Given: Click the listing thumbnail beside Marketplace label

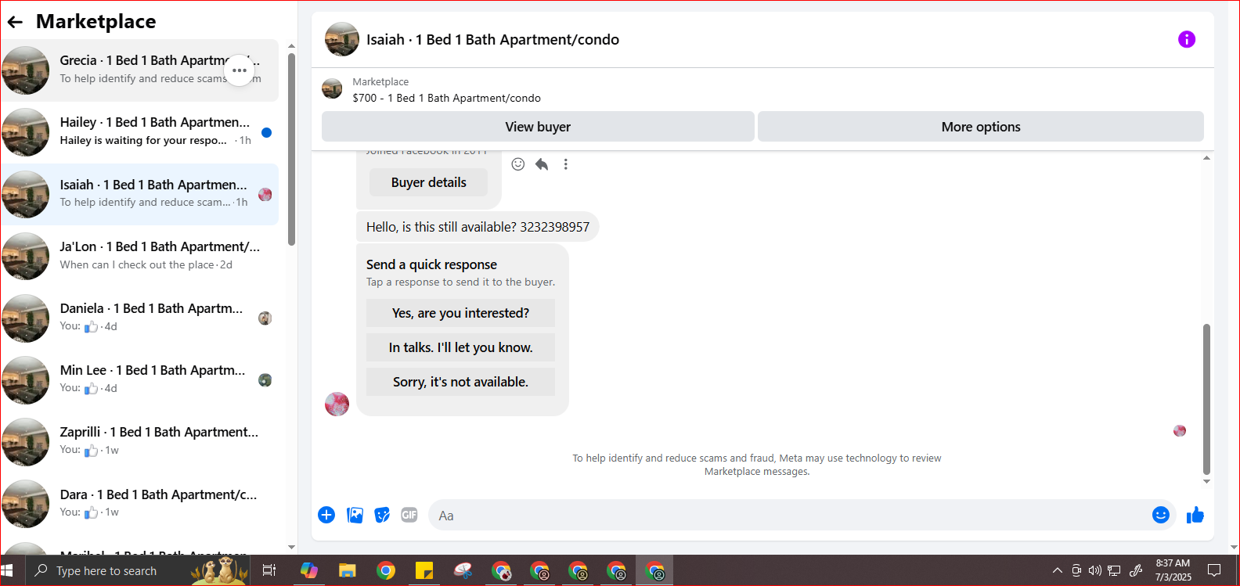Looking at the screenshot, I should click(x=332, y=88).
